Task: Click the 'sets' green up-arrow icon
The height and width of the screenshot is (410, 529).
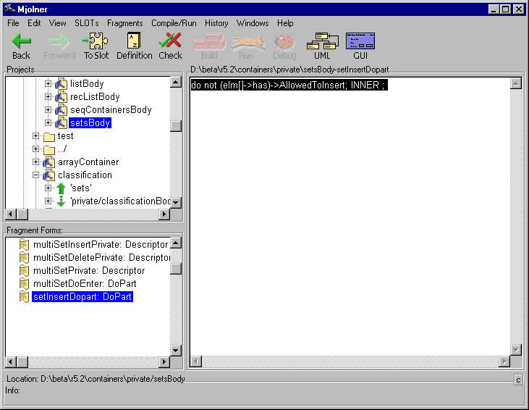Action: click(x=62, y=188)
